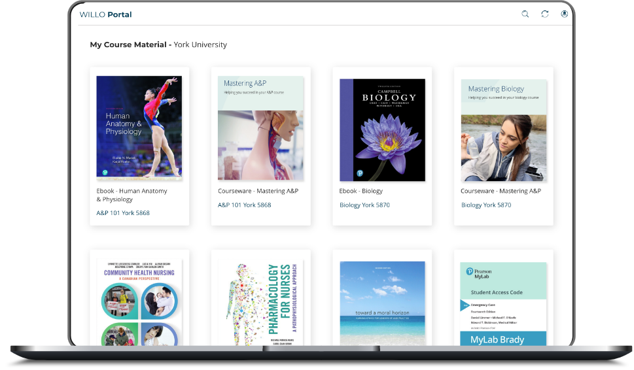Open the user profile icon
This screenshot has height=370, width=634.
pyautogui.click(x=564, y=14)
